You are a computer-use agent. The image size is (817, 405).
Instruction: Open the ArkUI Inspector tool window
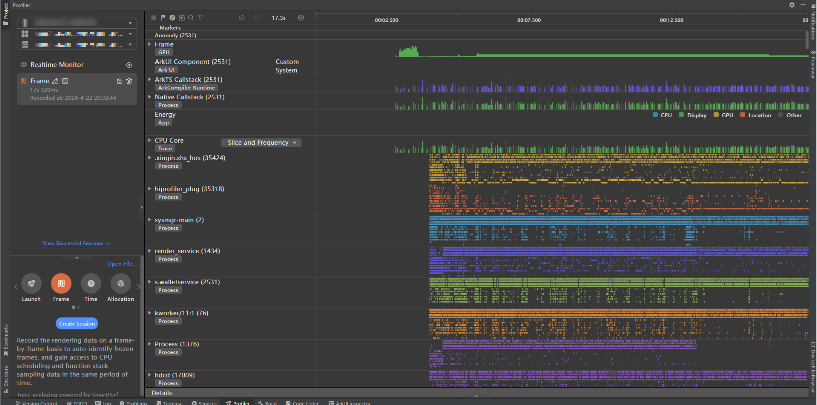tap(349, 402)
